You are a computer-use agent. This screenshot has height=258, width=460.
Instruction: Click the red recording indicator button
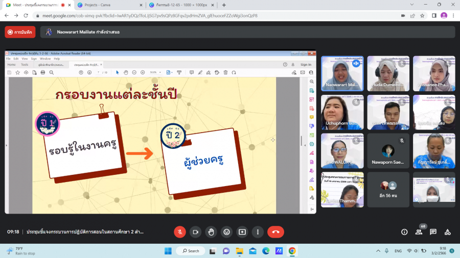tap(20, 32)
